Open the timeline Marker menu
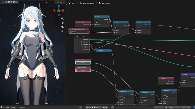The height and width of the screenshot is (109, 195). (14, 107)
